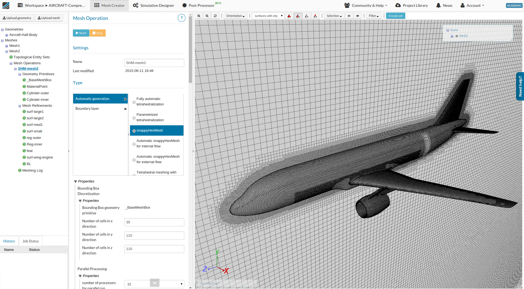Open the number of processors selector

click(154, 284)
